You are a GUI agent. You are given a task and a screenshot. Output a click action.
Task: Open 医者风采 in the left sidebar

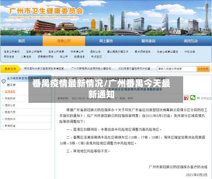[10, 112]
